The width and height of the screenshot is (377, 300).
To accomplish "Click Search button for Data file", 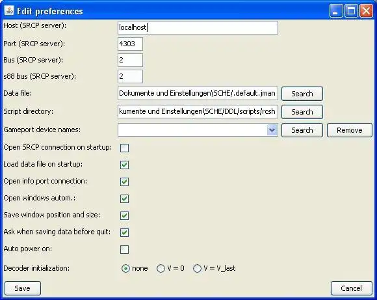I will tap(302, 94).
